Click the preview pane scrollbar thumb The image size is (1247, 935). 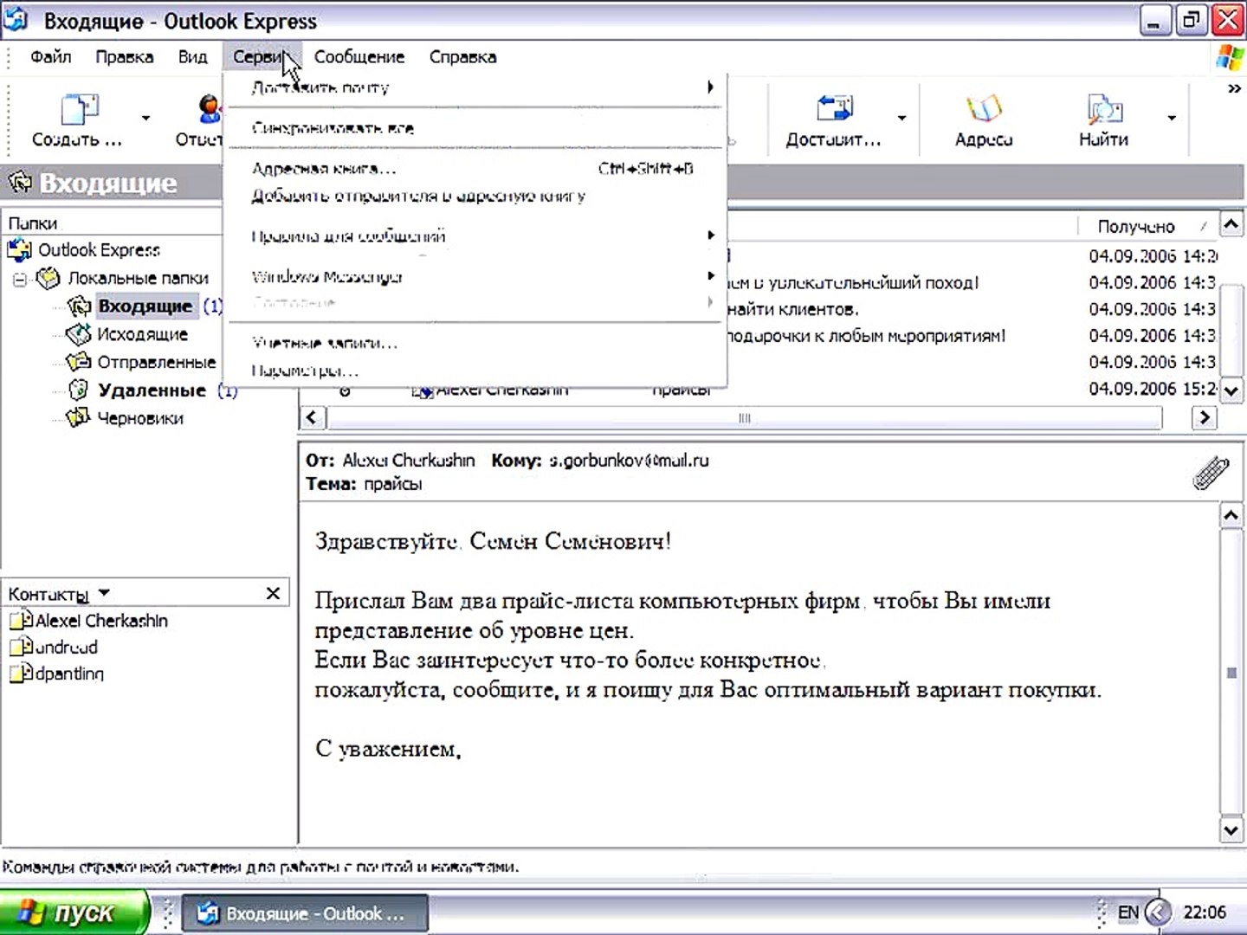tap(1231, 673)
